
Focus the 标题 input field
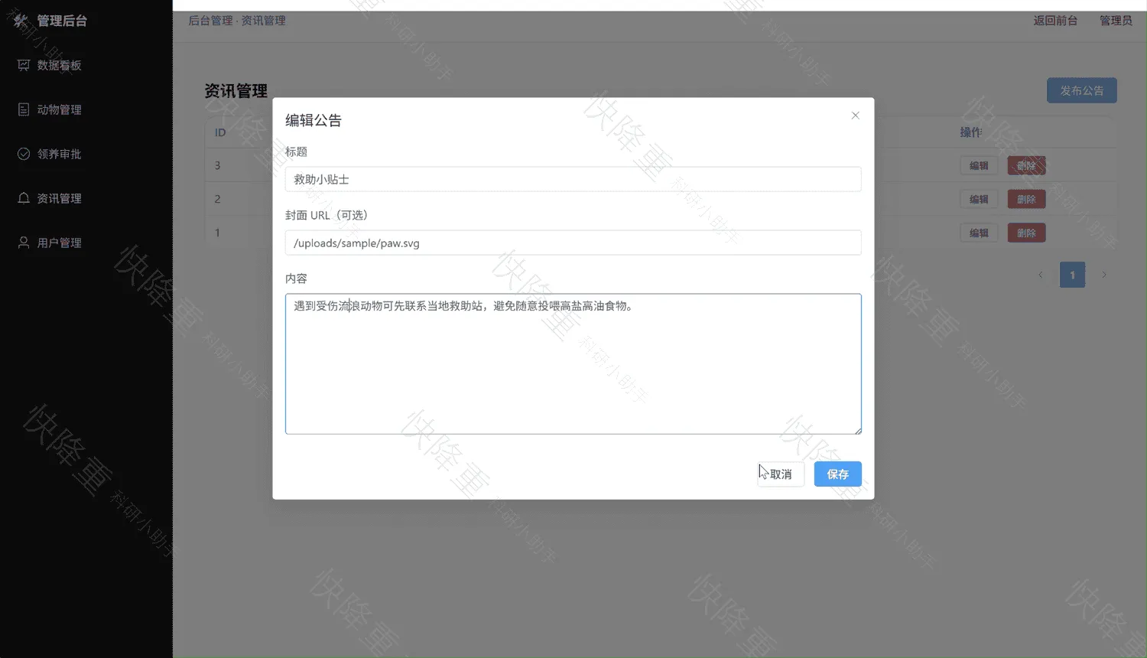pos(573,179)
